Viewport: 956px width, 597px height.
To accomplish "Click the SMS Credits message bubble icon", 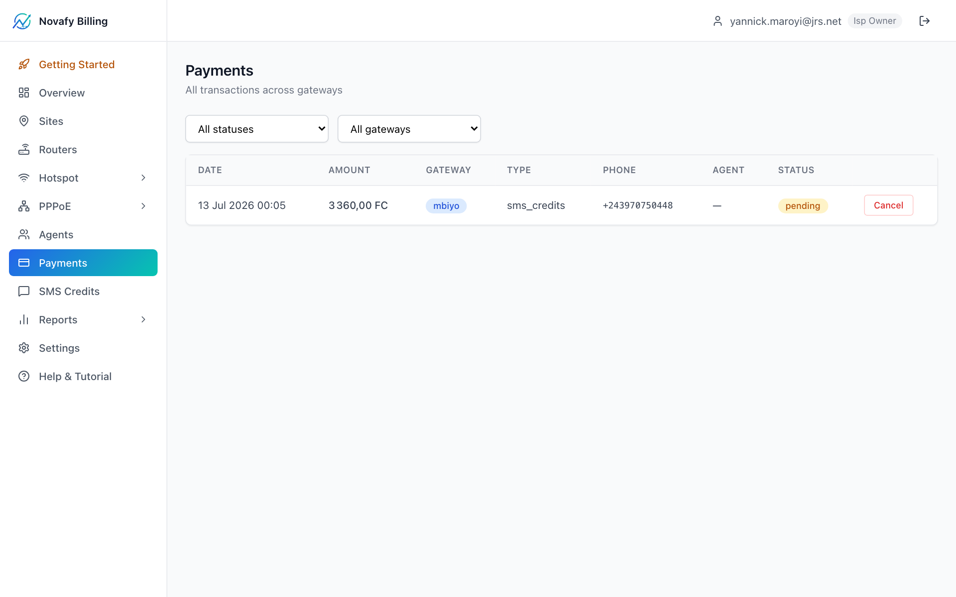I will 24,291.
